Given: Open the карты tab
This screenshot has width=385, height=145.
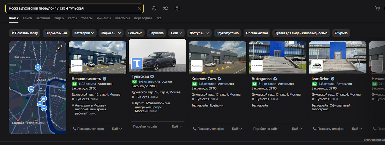Looking at the screenshot, I should [73, 18].
